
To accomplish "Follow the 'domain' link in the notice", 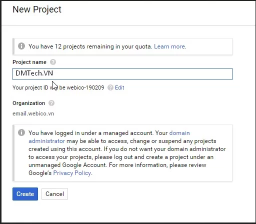I will click(179, 133).
